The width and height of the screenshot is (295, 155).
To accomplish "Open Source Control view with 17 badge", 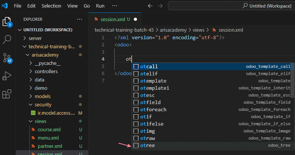I will tap(8, 58).
